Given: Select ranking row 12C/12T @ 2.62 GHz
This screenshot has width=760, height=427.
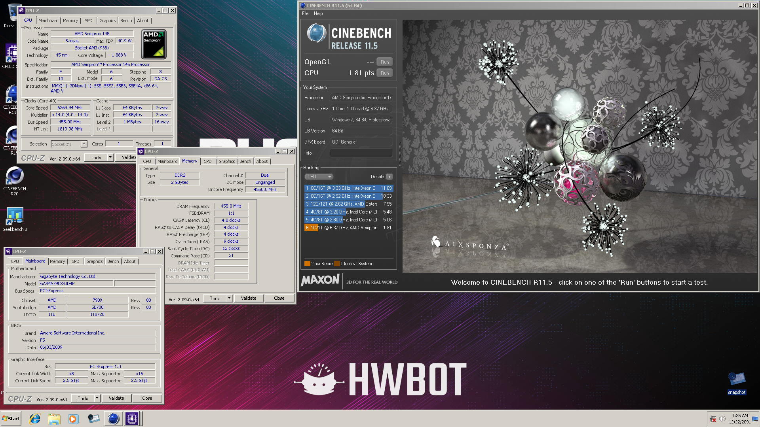Looking at the screenshot, I should coord(349,204).
